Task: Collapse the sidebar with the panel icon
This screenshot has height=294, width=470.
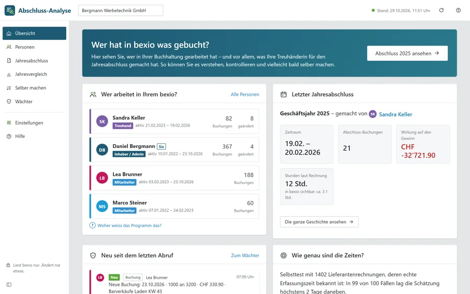Action: click(9, 285)
